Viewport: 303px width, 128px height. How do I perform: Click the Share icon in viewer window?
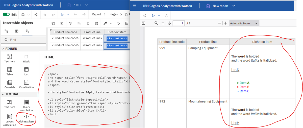tap(144, 16)
